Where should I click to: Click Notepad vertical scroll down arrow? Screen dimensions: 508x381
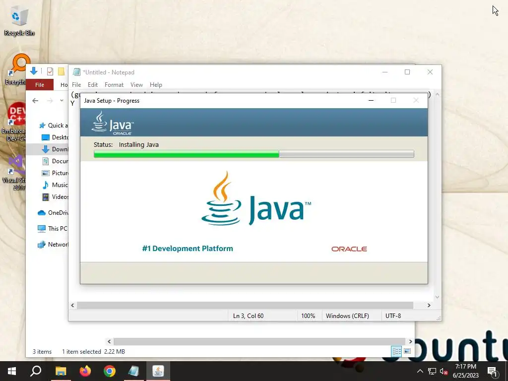tap(438, 297)
